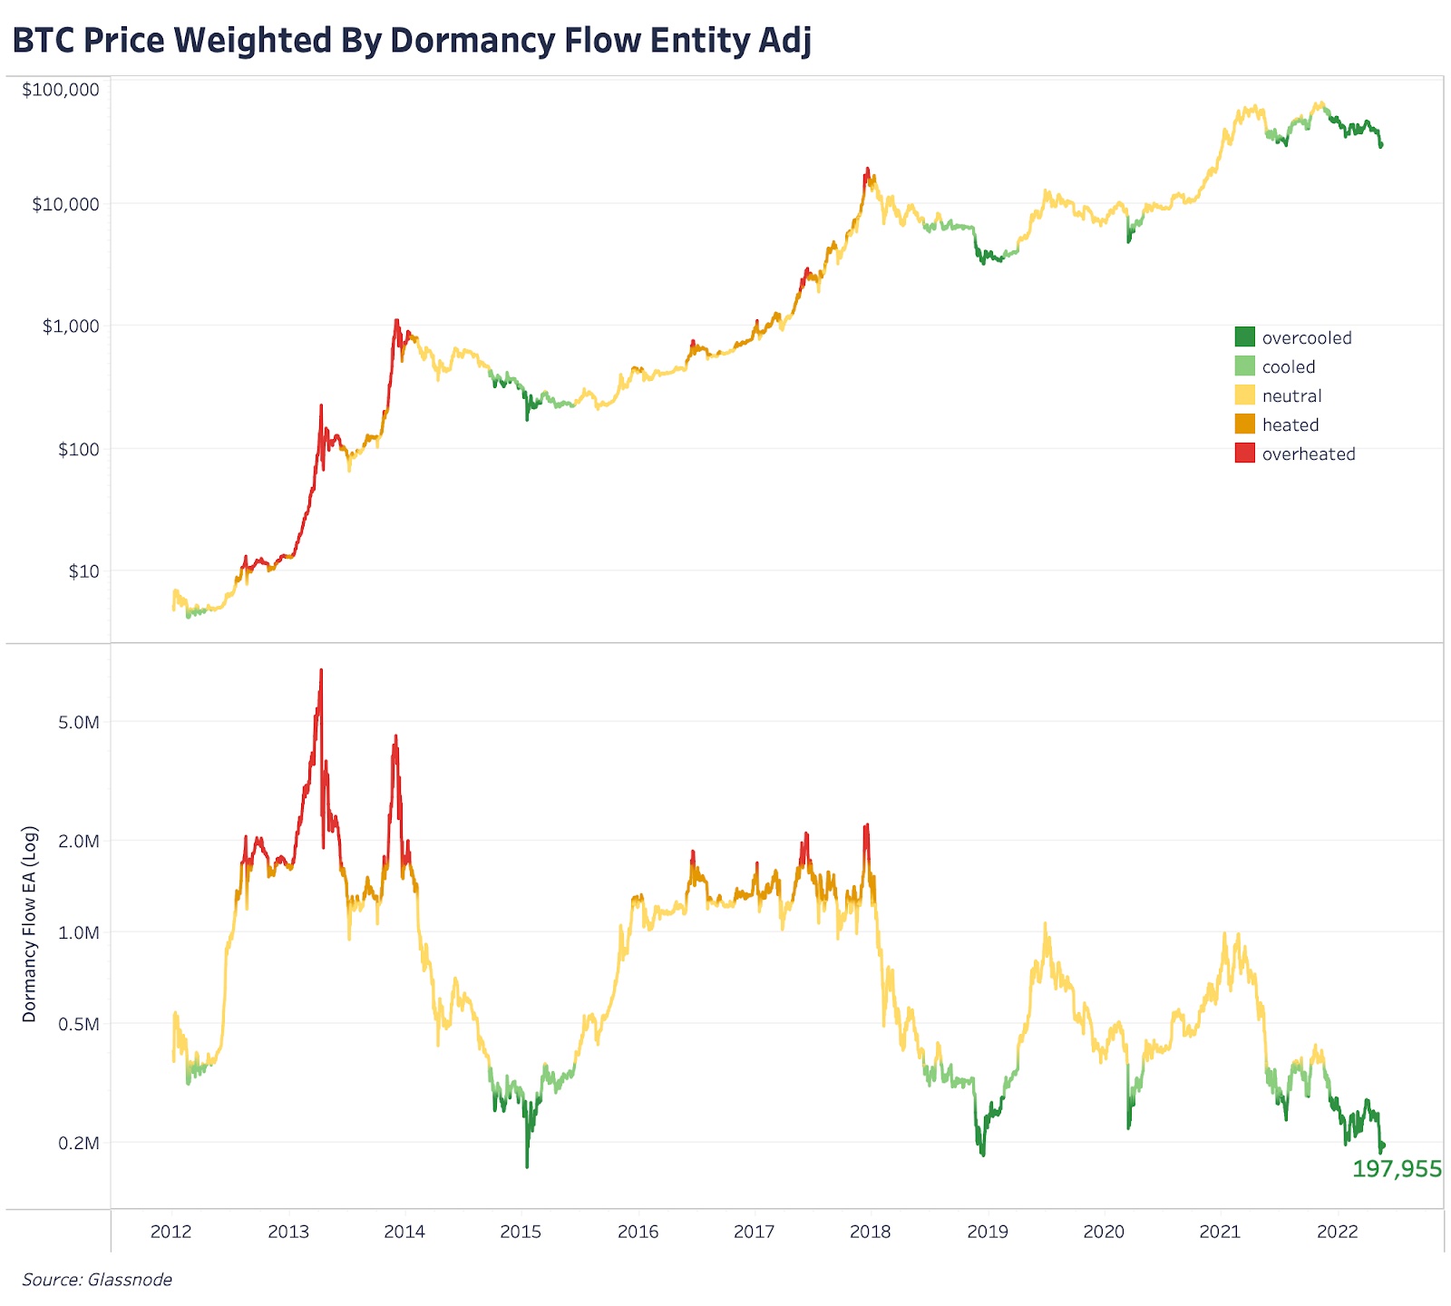Image resolution: width=1451 pixels, height=1306 pixels.
Task: Click the 'overcooled' legend label text
Action: pos(1306,338)
